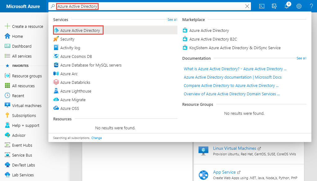Click Change to modify subscription search scope
Viewport: 317px width, 181px height.
(x=96, y=138)
